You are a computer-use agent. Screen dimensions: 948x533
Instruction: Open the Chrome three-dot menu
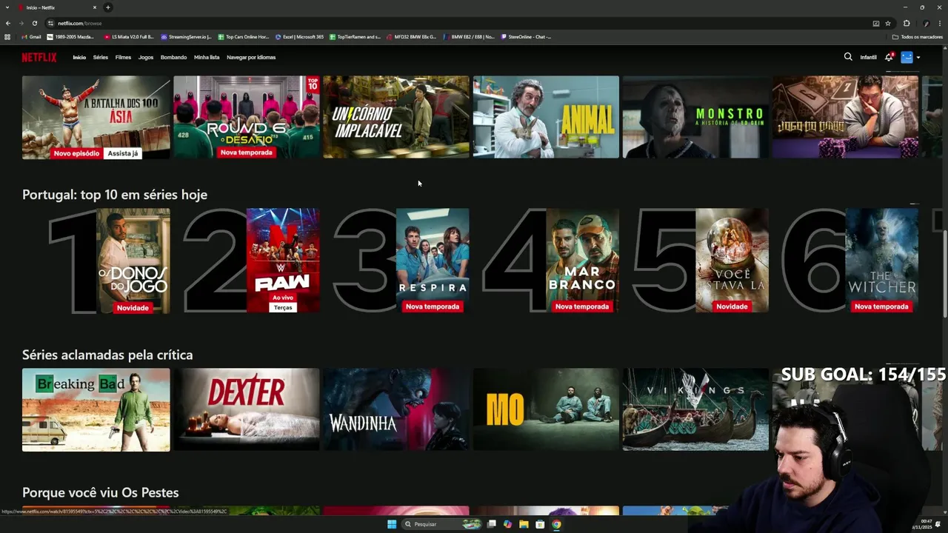pyautogui.click(x=939, y=23)
